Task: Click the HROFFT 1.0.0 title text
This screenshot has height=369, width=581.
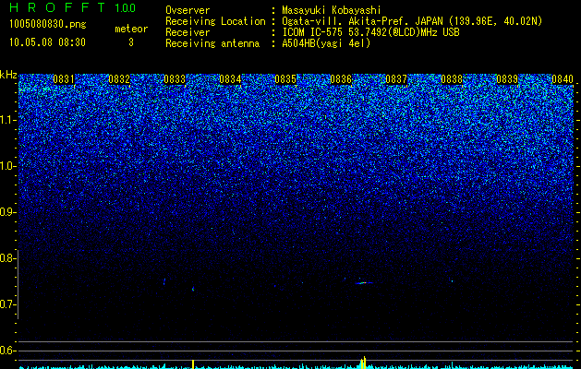Action: coord(73,7)
